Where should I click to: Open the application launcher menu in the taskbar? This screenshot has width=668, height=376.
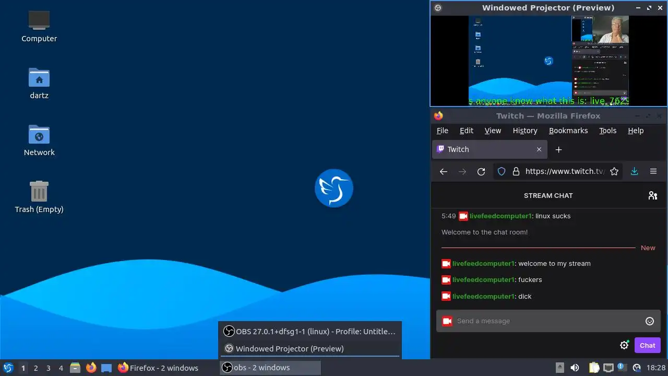8,368
